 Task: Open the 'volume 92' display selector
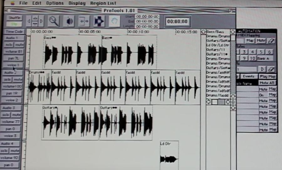click(x=9, y=158)
